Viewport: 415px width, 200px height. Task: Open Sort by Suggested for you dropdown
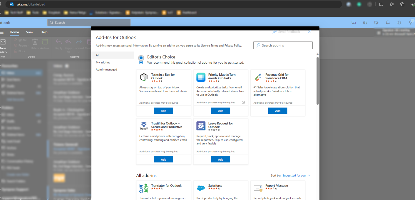click(x=296, y=176)
